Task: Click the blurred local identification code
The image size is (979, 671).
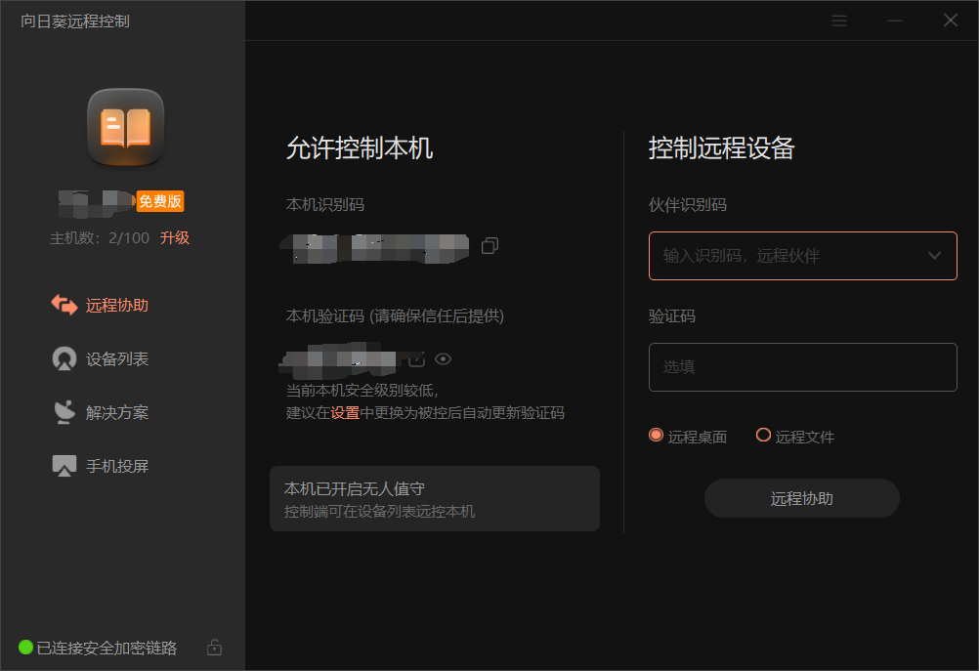Action: (374, 248)
